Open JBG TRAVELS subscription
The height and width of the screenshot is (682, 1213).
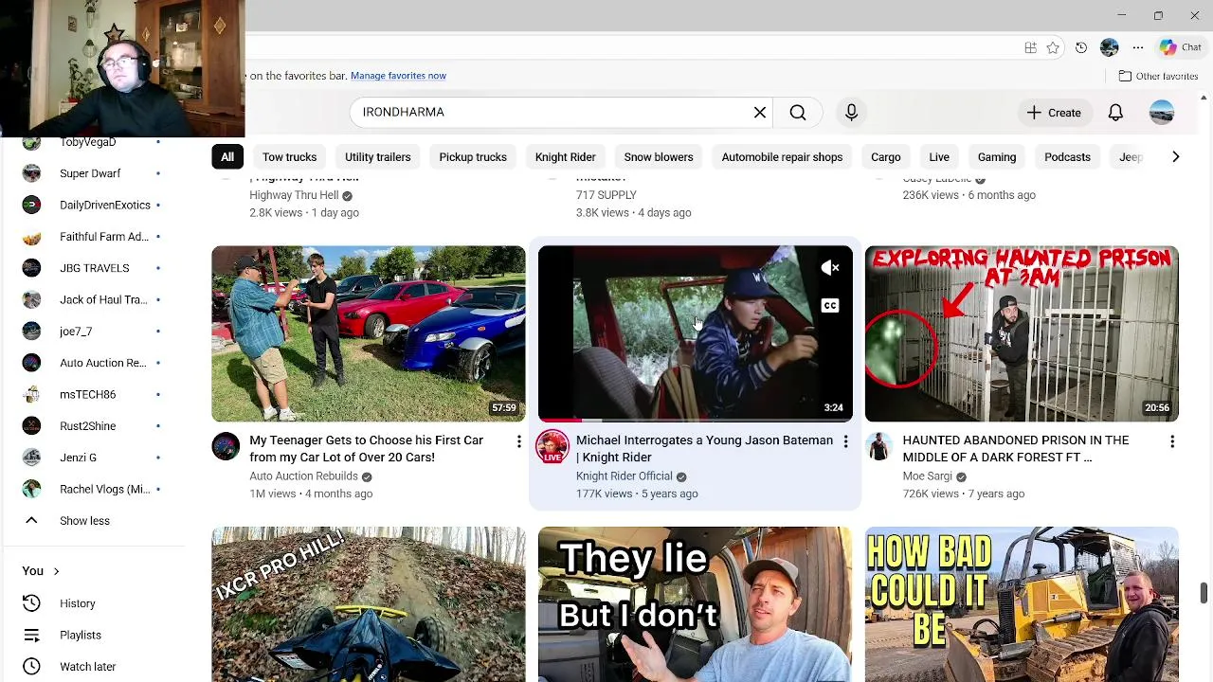click(x=95, y=268)
